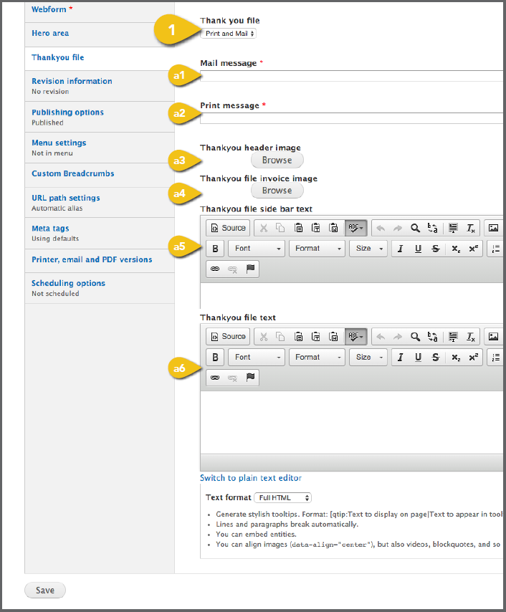Open Size dropdown in Thankyou file text editor
Viewport: 506px width, 612px height.
368,357
